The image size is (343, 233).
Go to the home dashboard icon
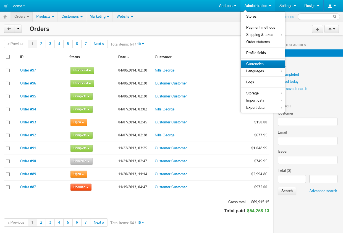[5, 17]
